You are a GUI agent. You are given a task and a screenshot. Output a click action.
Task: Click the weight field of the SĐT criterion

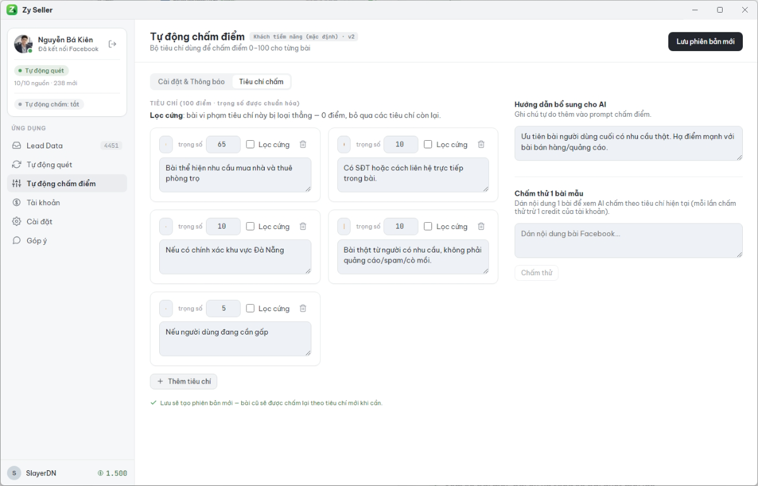[x=401, y=145]
